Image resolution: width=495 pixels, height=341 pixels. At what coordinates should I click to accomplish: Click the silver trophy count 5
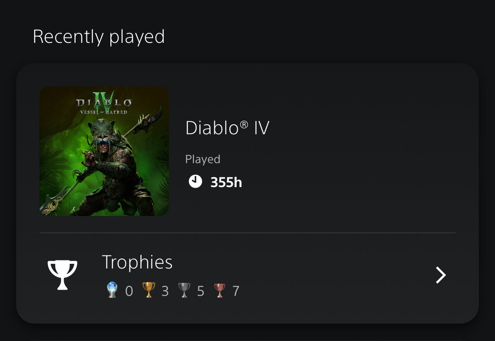click(201, 291)
